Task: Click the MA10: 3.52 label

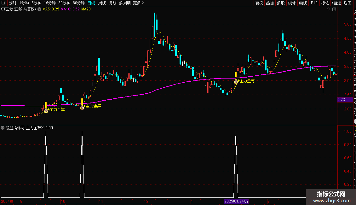Action: tap(70, 9)
